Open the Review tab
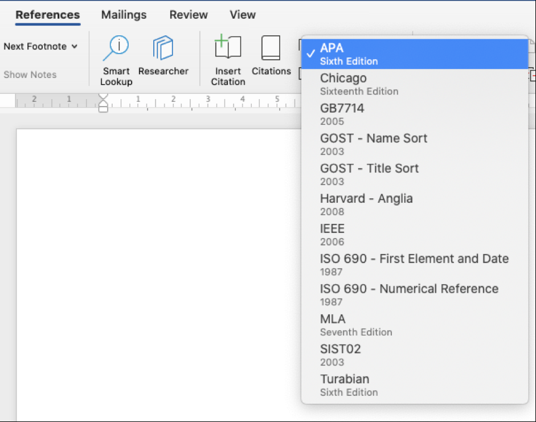This screenshot has height=422, width=536. coord(188,15)
